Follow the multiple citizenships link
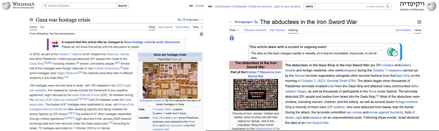 [x=106, y=68]
